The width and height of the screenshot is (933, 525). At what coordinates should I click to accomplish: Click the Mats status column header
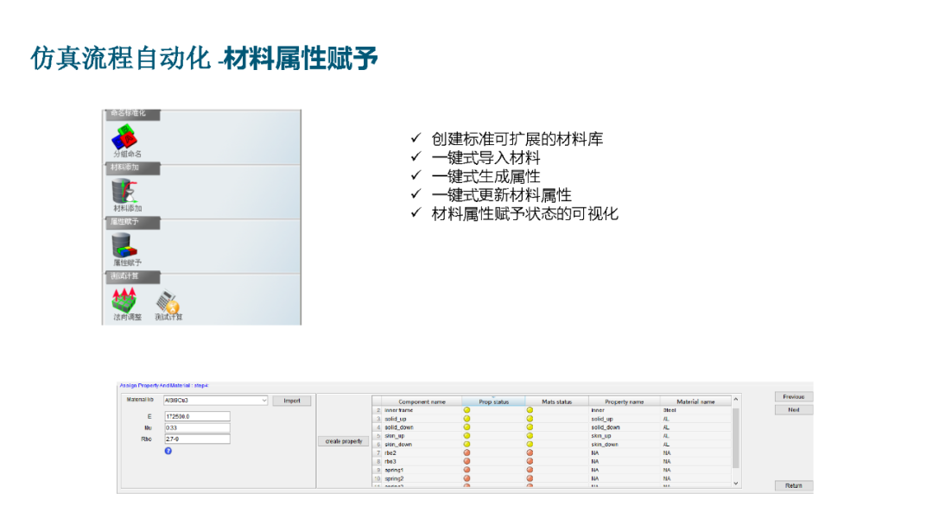click(x=556, y=402)
